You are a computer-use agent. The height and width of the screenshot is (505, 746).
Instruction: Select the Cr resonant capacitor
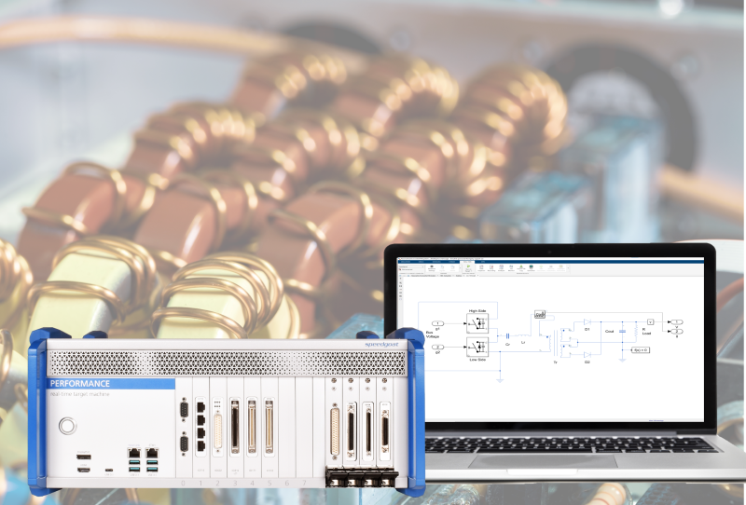point(507,336)
